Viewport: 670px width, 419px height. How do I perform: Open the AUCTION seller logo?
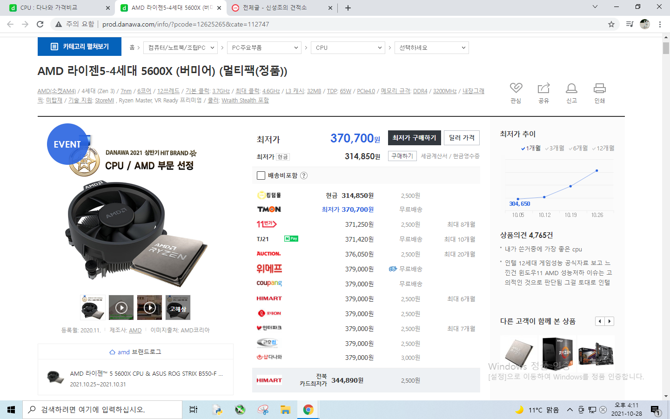[268, 254]
